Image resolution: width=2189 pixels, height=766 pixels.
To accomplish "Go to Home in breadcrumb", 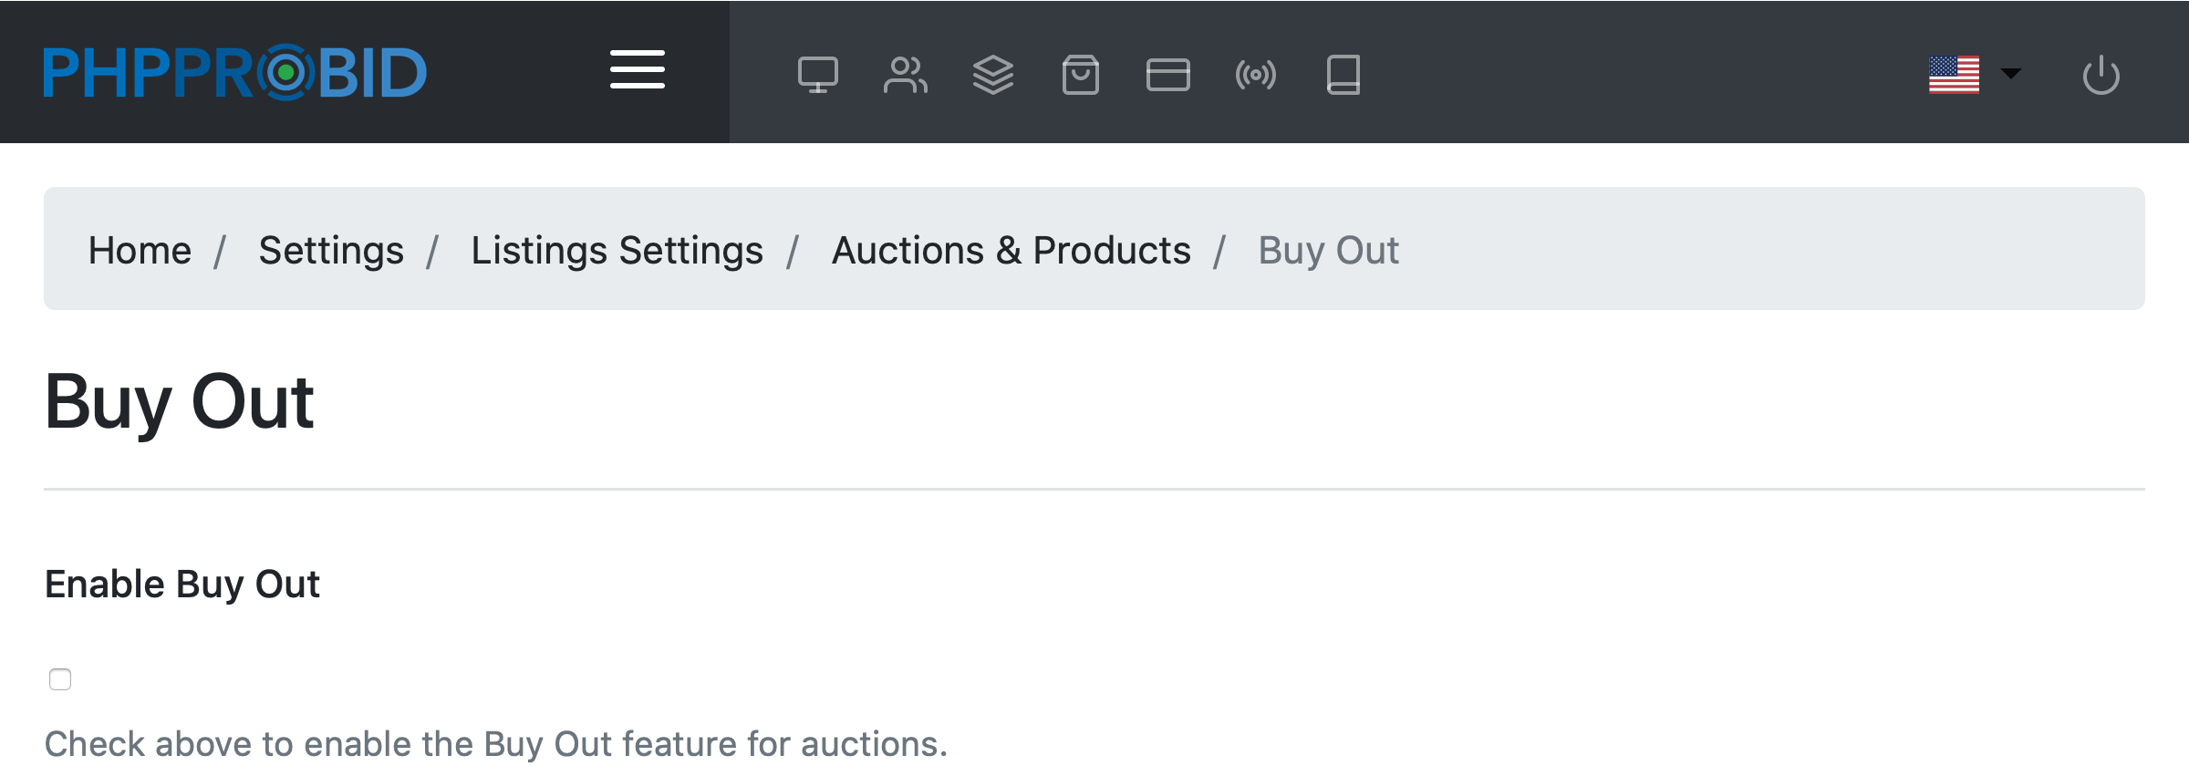I will click(x=140, y=250).
